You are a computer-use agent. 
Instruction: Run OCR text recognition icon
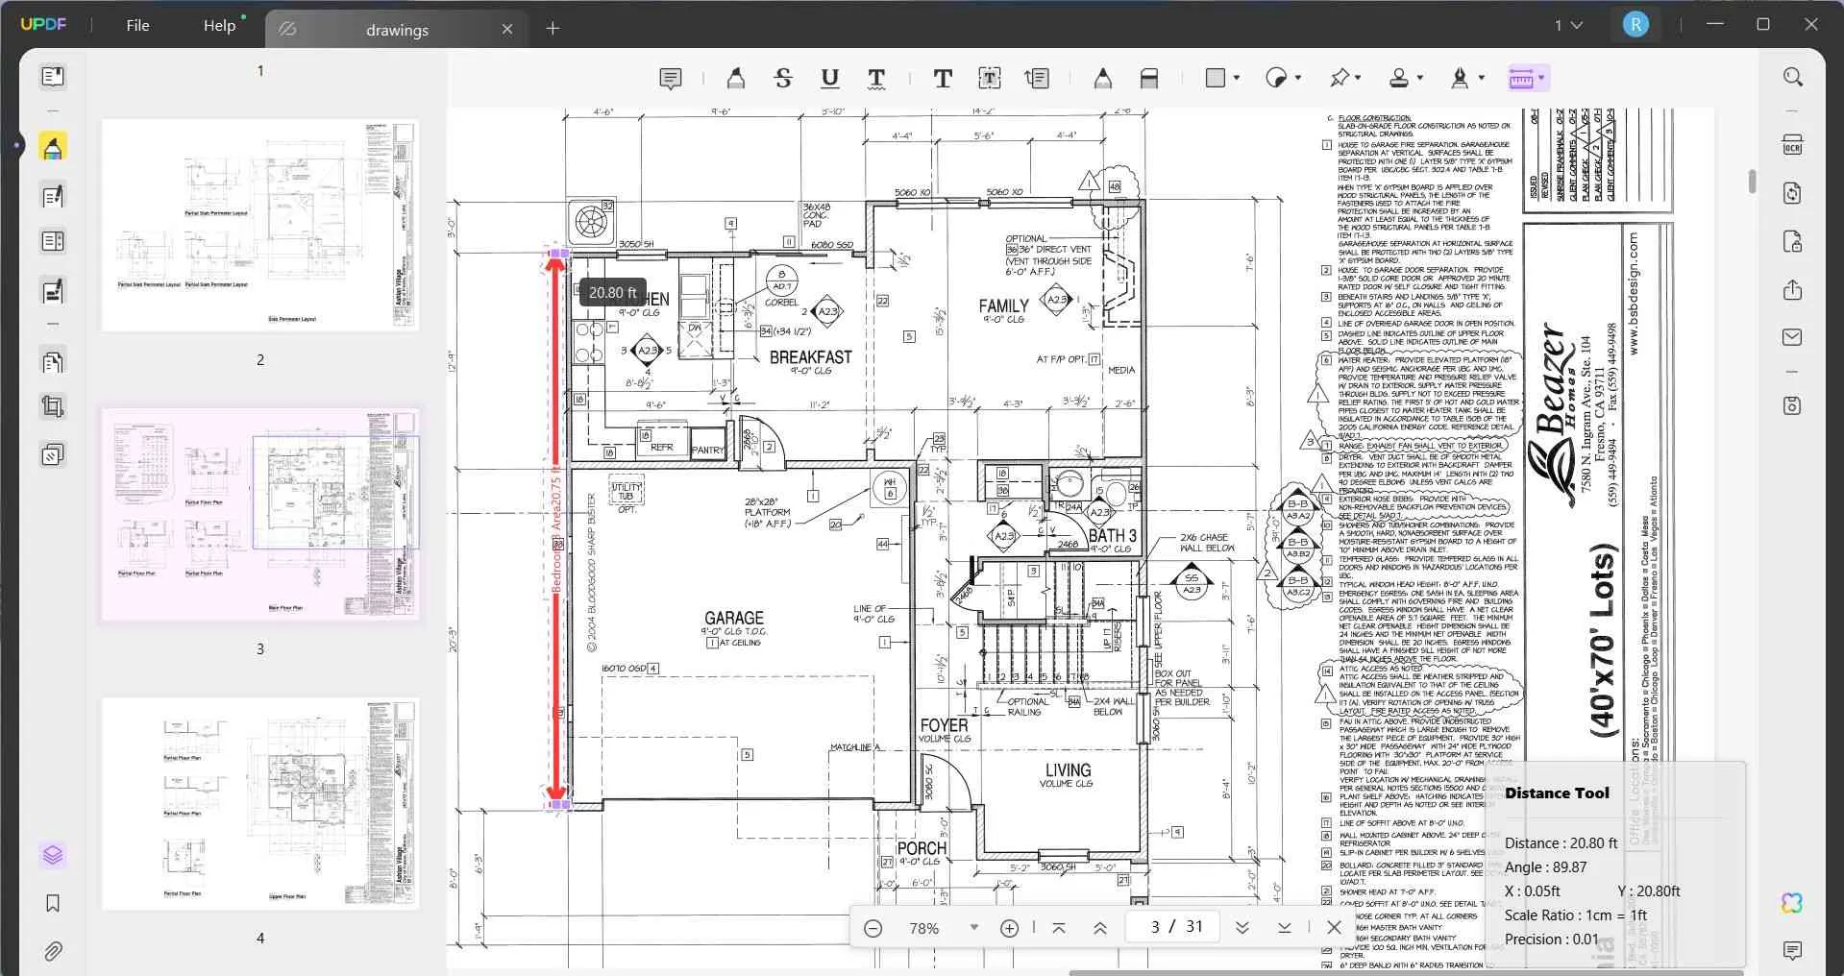point(1792,145)
